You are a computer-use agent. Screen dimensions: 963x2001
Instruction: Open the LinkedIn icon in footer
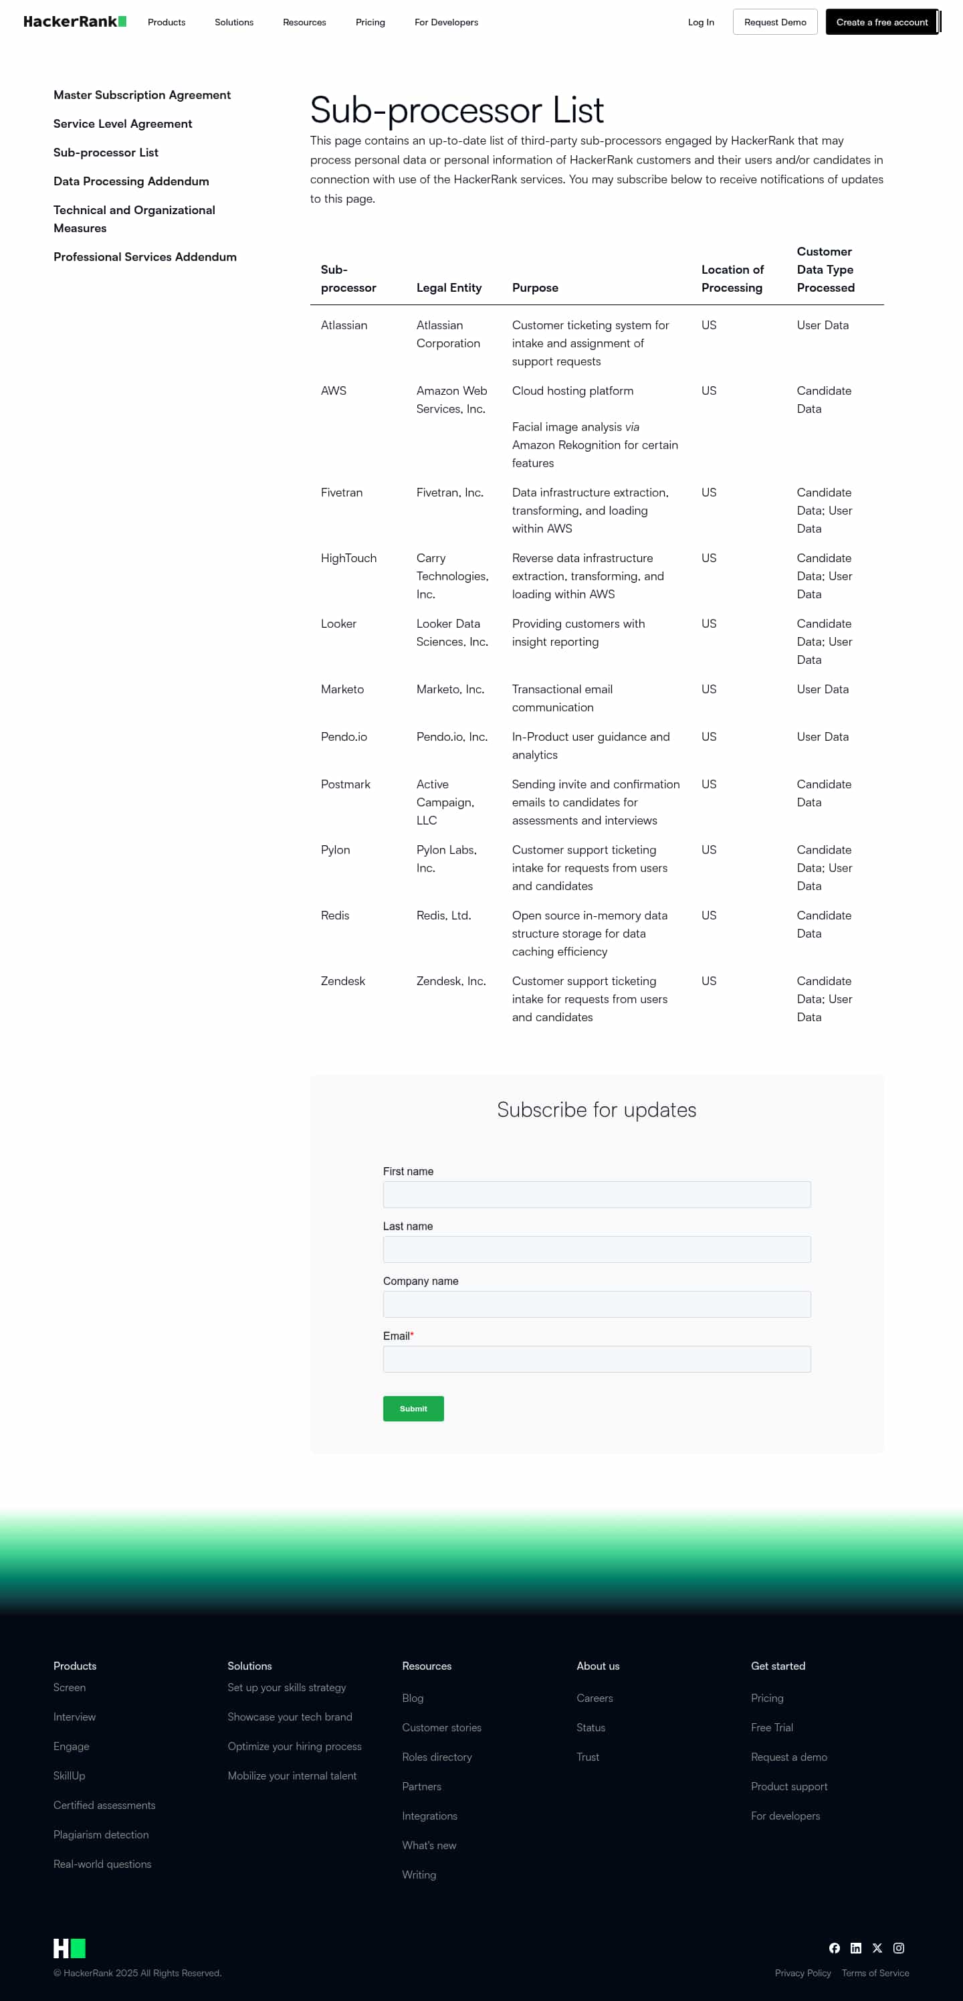(856, 1947)
